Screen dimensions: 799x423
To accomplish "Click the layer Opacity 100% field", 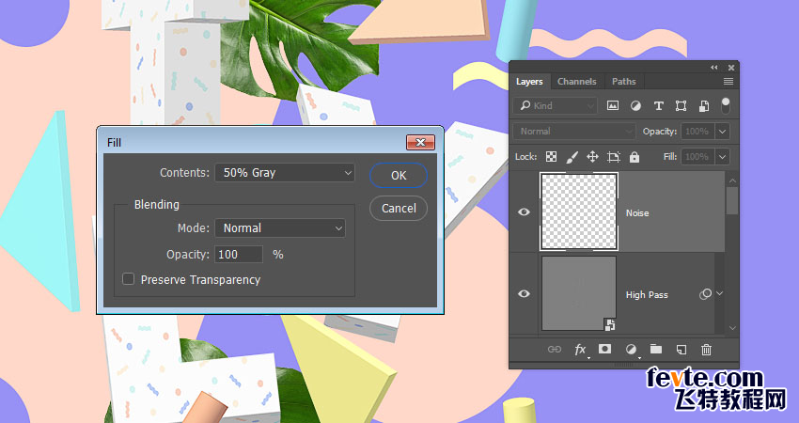I will click(697, 131).
